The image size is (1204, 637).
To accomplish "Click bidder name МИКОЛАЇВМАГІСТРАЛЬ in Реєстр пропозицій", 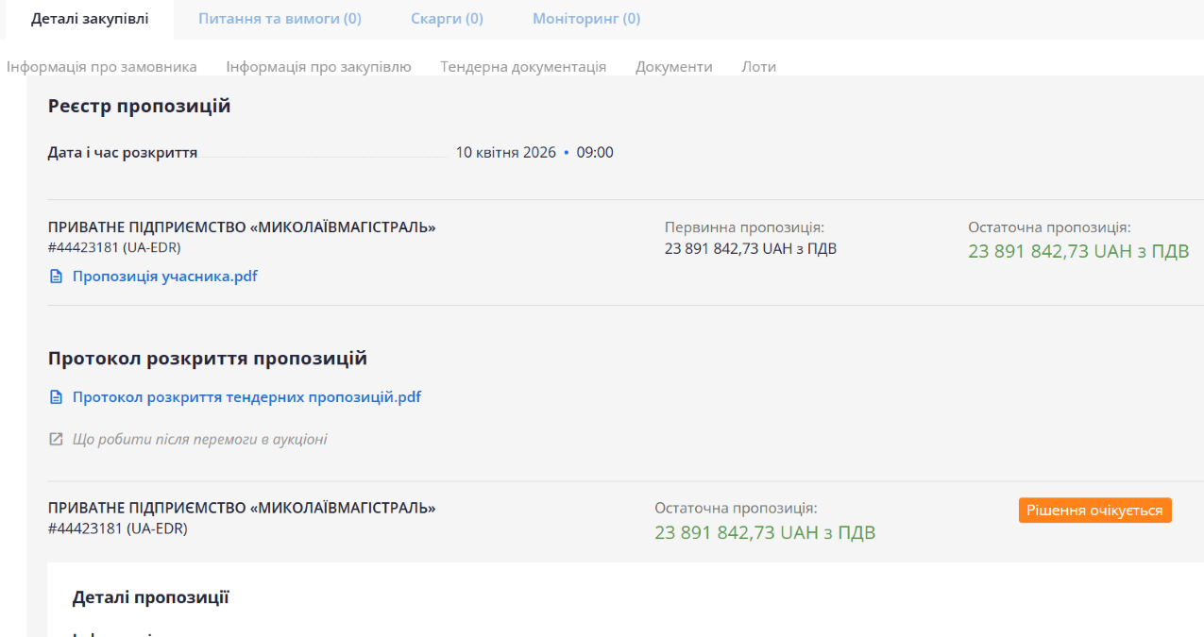I will tap(242, 227).
